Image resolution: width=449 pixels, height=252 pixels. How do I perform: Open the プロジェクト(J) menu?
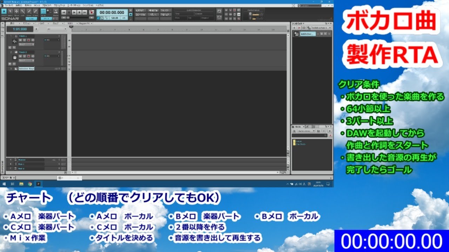(59, 6)
